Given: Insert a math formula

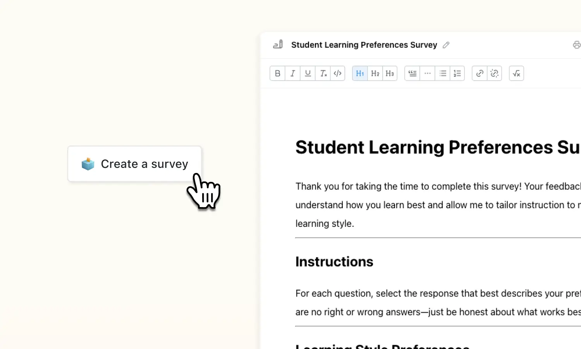Looking at the screenshot, I should point(516,73).
